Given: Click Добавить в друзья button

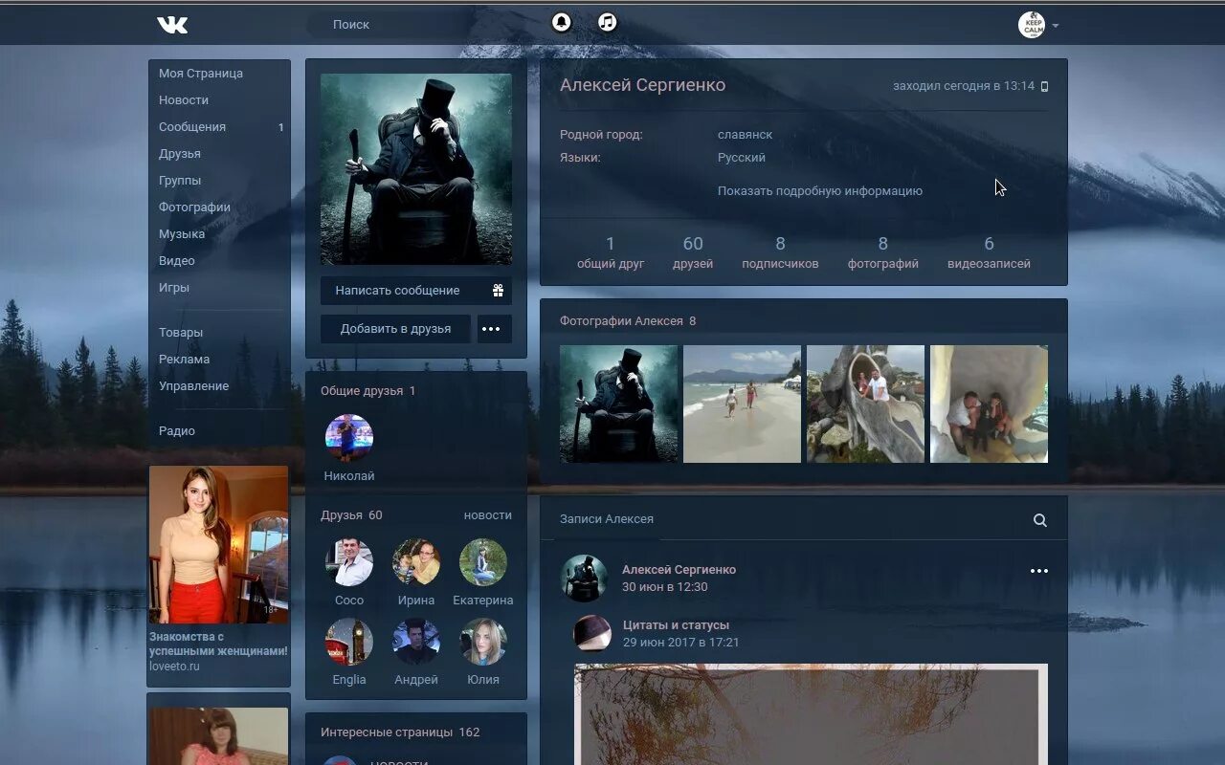Looking at the screenshot, I should click(x=395, y=329).
